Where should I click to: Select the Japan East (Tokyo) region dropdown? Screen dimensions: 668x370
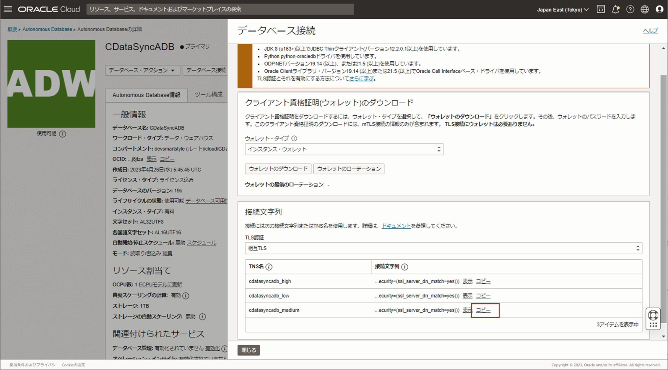(x=563, y=10)
